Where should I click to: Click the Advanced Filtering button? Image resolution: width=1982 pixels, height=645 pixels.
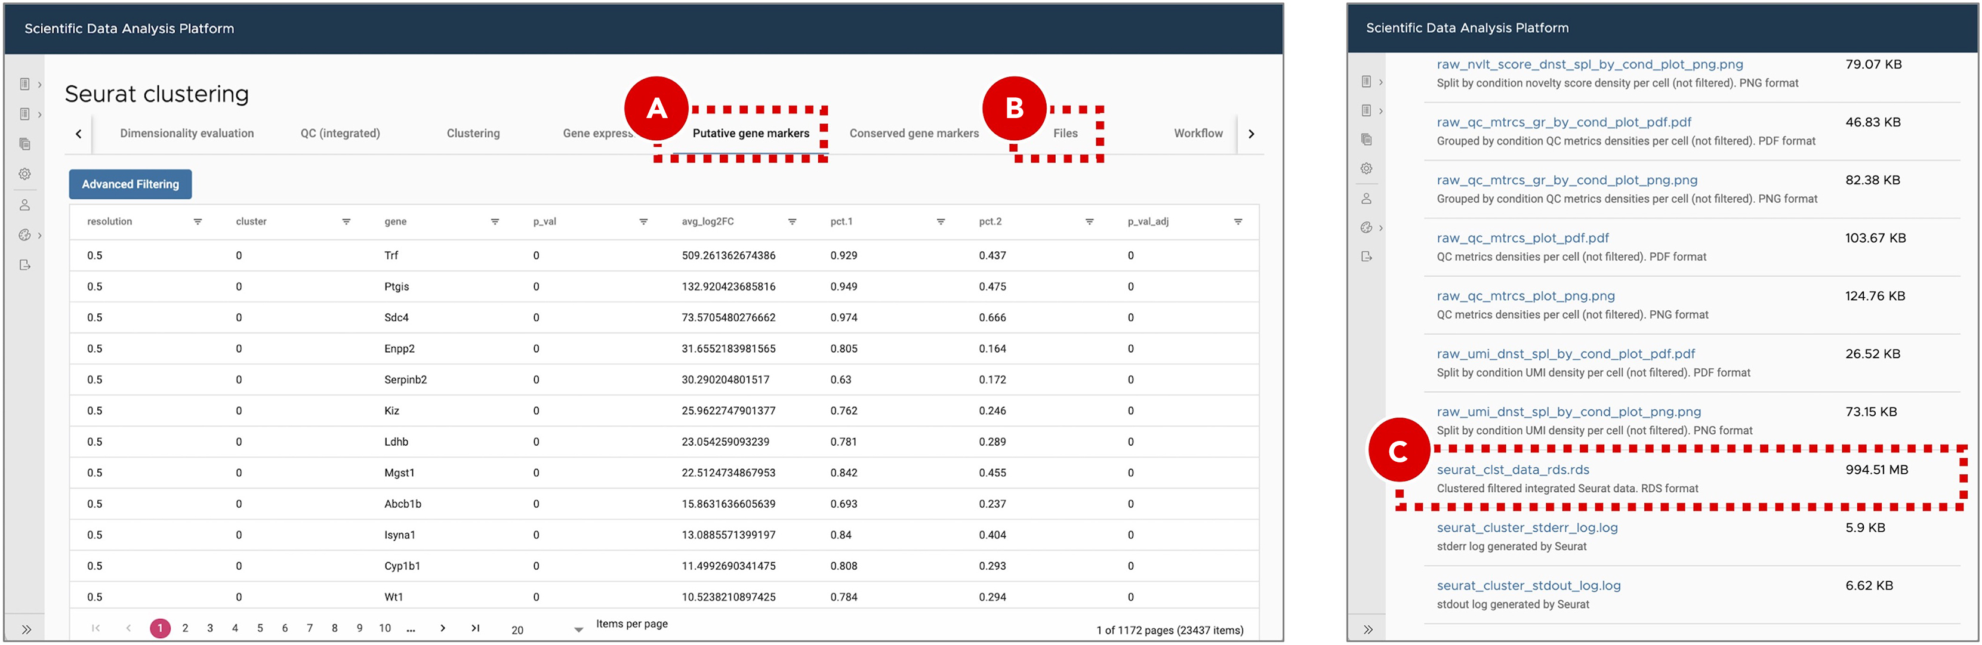click(x=130, y=184)
